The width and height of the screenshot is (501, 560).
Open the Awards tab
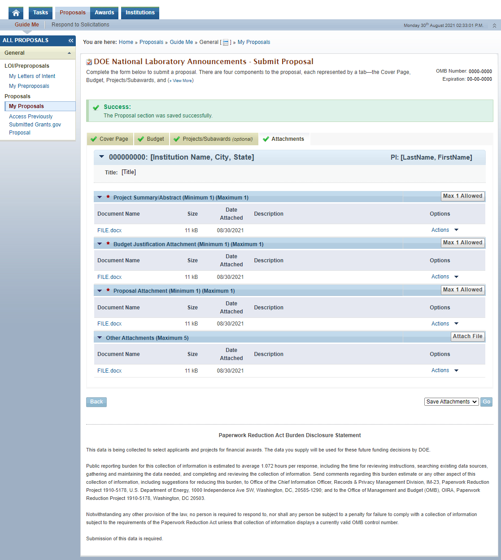(x=105, y=13)
